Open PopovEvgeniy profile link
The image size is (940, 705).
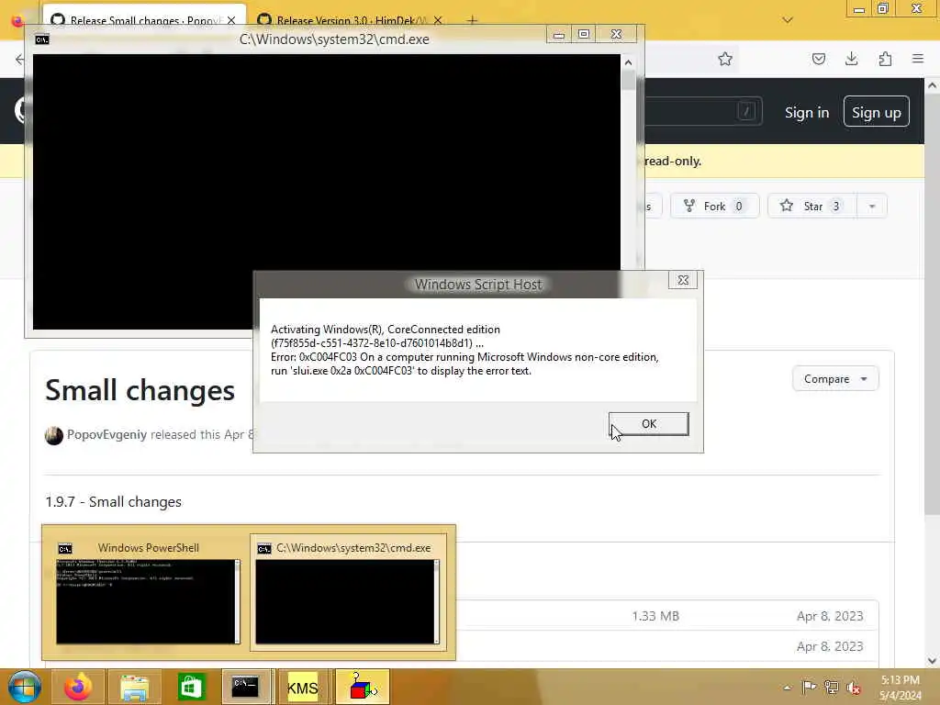click(106, 434)
